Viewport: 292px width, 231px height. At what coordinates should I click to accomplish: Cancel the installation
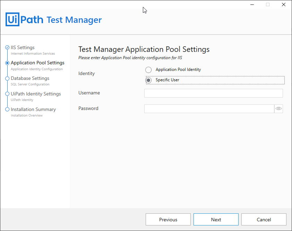tap(264, 220)
